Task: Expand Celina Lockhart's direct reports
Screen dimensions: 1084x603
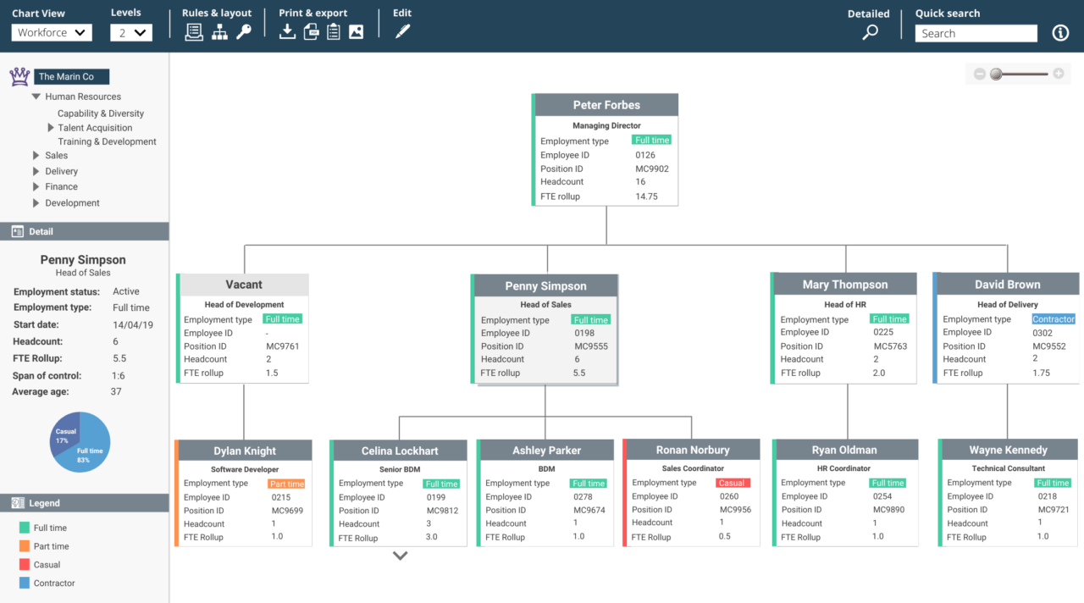Action: (x=399, y=556)
